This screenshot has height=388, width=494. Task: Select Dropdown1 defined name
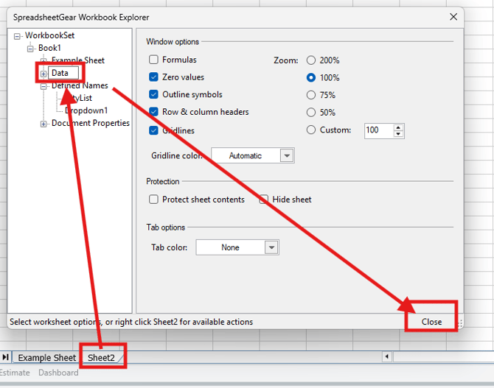pyautogui.click(x=86, y=110)
